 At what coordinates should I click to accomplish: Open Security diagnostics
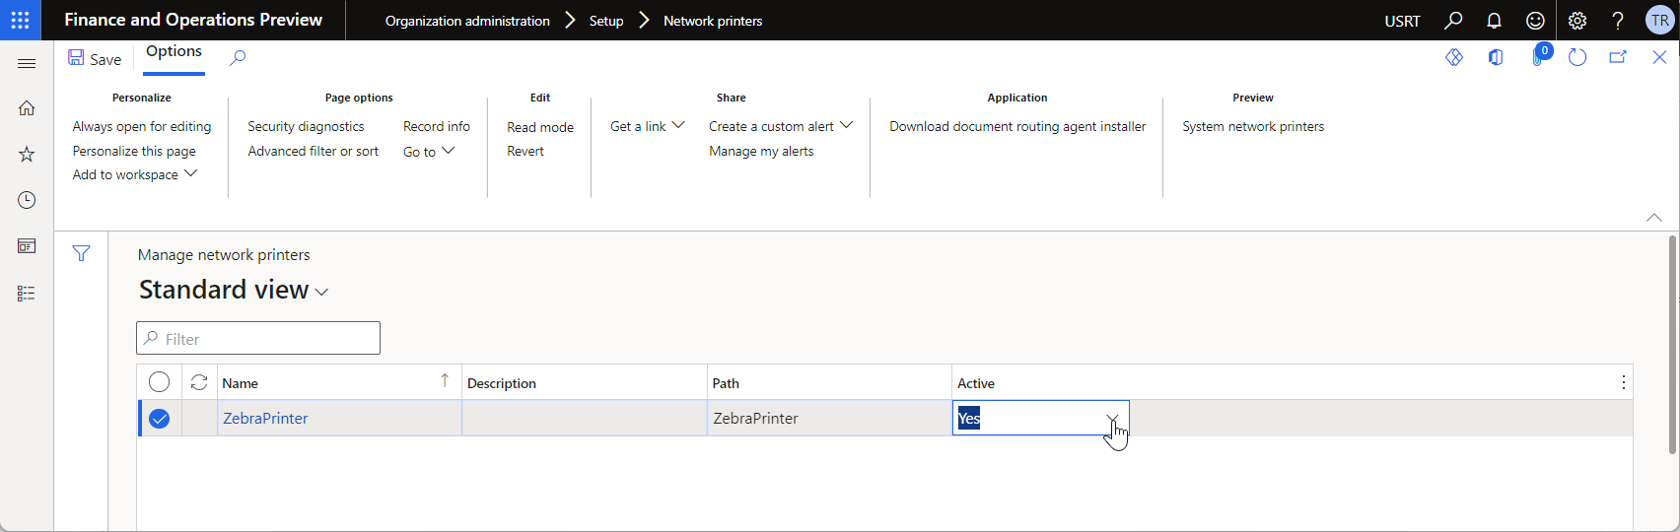(306, 126)
